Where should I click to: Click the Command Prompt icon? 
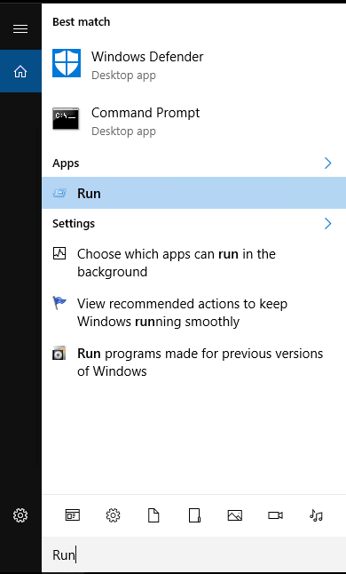point(66,118)
